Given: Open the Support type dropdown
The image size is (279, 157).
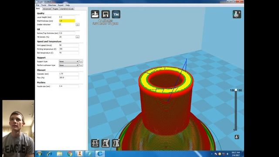Looking at the screenshot, I should [x=69, y=61].
